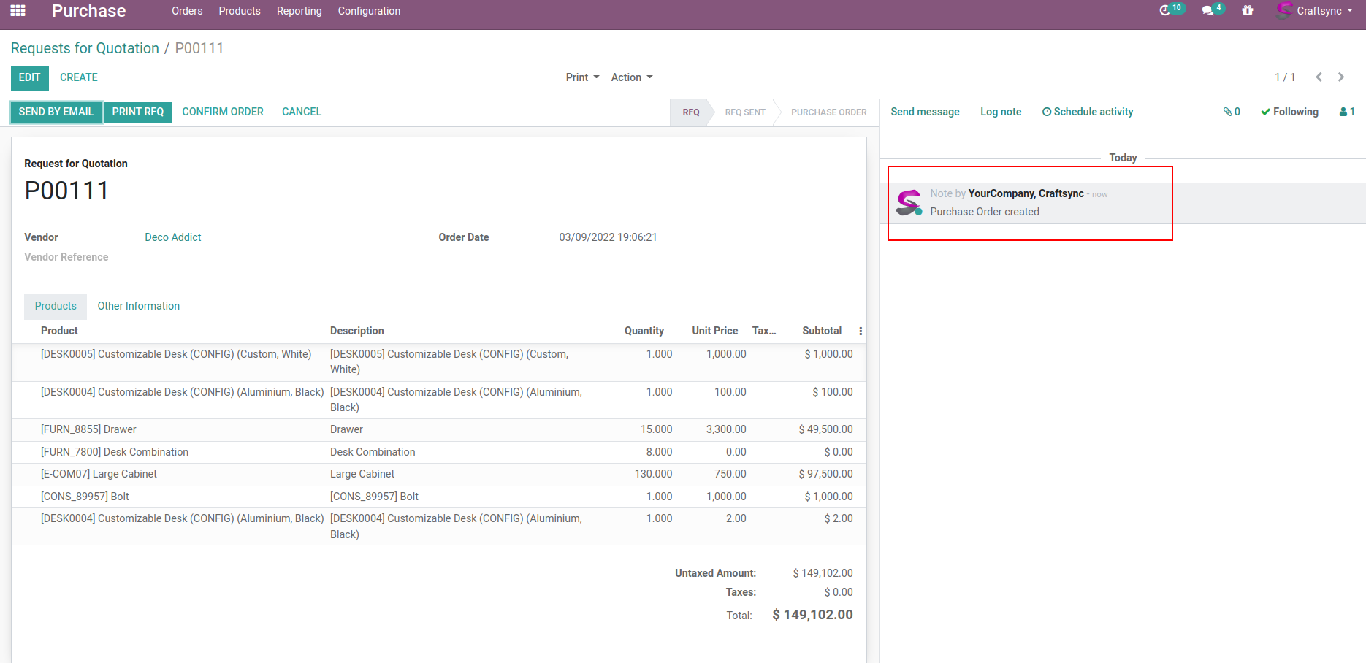Click the gift icon in top bar
The width and height of the screenshot is (1366, 663).
(1248, 11)
